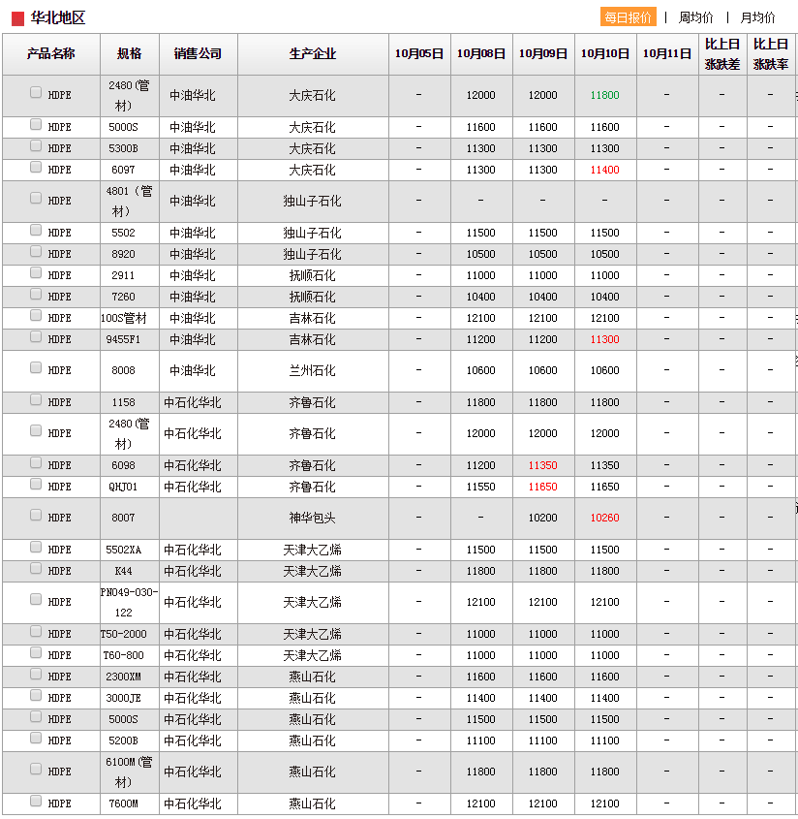Click the 10200 price for spec 8007
Screen dimensions: 798x819
(x=542, y=519)
